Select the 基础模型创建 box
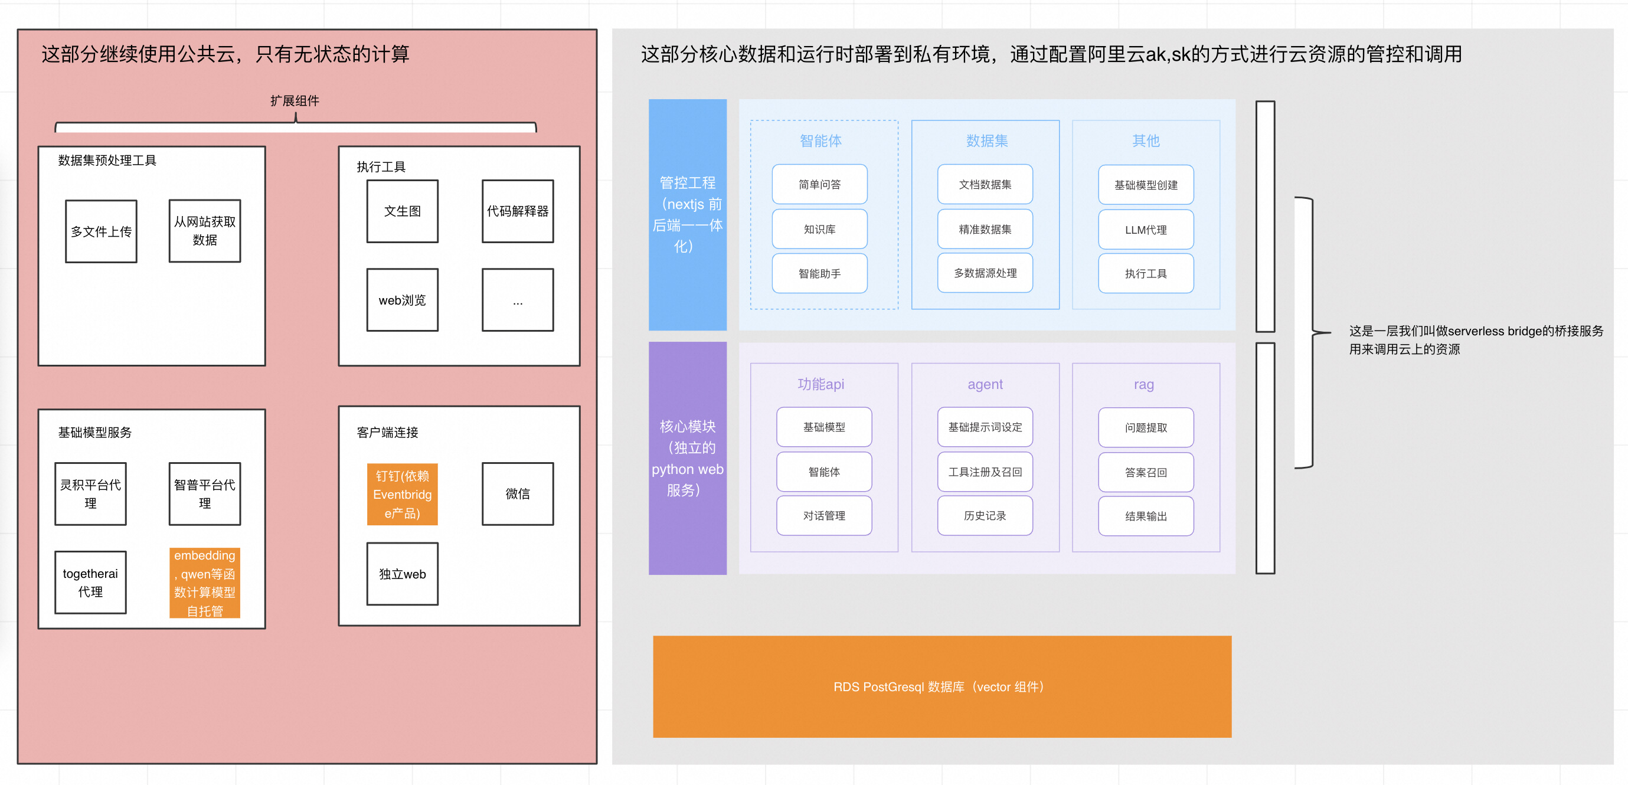 pos(1146,185)
